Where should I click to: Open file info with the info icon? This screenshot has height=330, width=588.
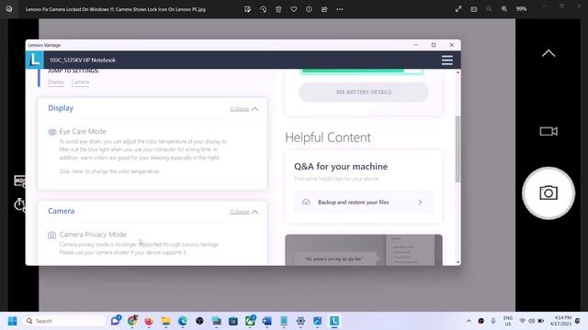point(309,9)
